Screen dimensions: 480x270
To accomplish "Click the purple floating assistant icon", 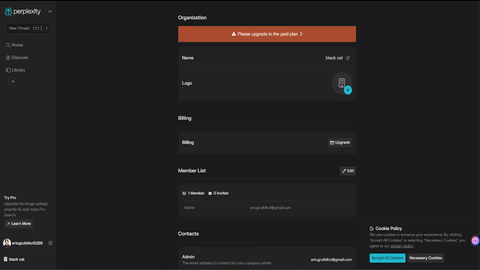I will tap(475, 241).
